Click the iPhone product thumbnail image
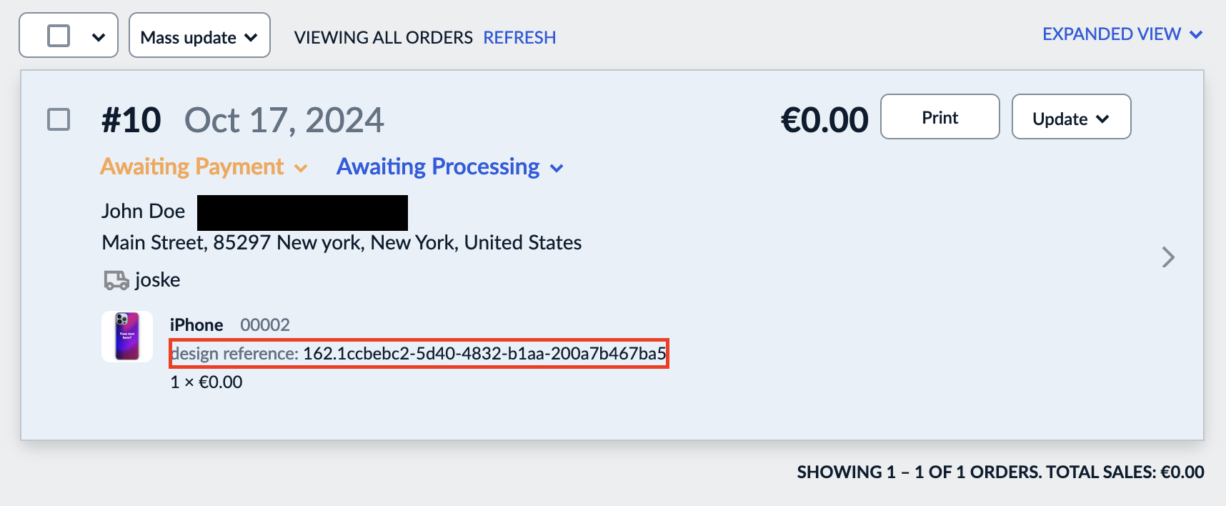Image resolution: width=1226 pixels, height=506 pixels. click(x=127, y=336)
